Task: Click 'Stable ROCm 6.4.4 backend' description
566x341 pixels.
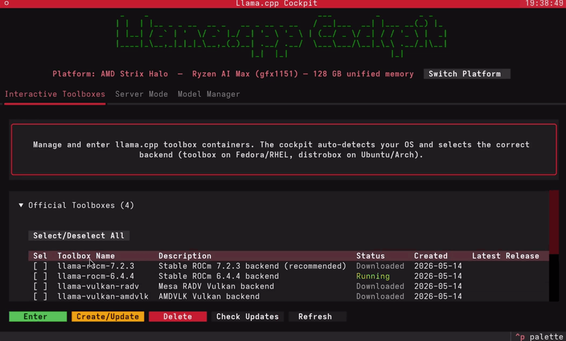Action: [x=218, y=276]
